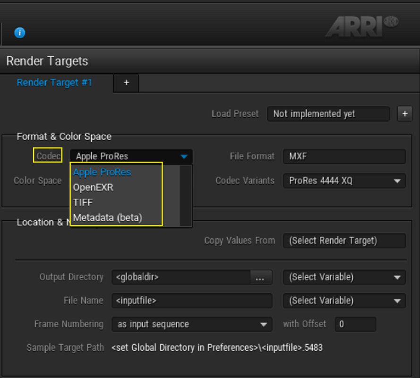Viewport: 420px width, 378px height.
Task: Open the Load Preset dropdown
Action: pos(328,114)
